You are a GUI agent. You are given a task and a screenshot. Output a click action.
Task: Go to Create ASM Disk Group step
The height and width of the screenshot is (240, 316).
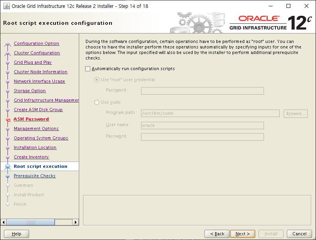[x=38, y=110]
